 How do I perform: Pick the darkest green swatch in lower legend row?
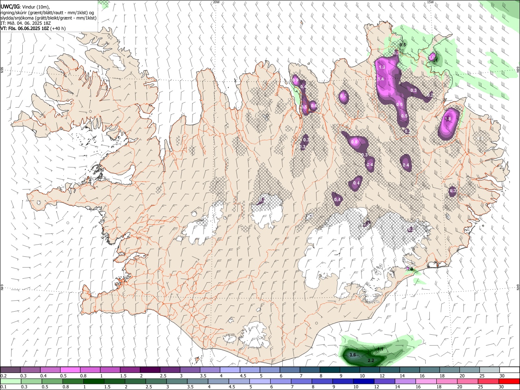tap(93, 381)
